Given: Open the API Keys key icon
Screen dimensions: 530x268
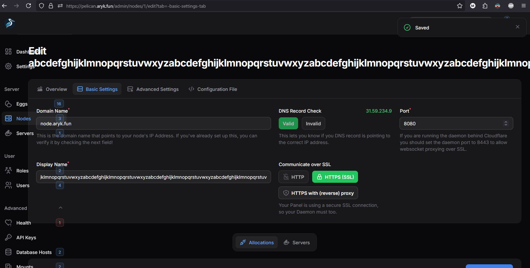Looking at the screenshot, I should 8,238.
